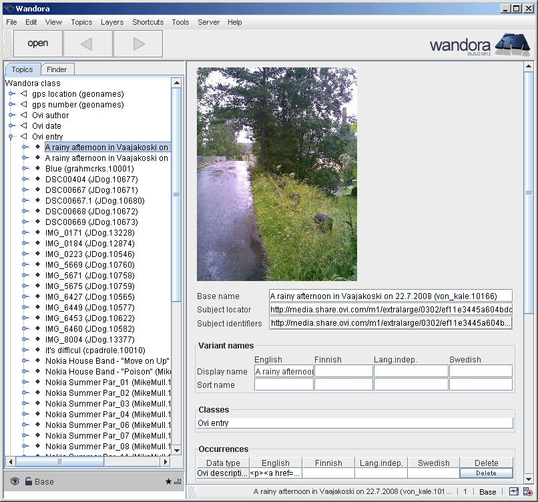538x502 pixels.
Task: Click the merge-layer icon beside the star
Action: (x=178, y=481)
